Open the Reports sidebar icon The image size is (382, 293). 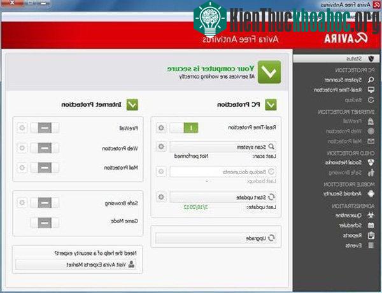coord(371,235)
